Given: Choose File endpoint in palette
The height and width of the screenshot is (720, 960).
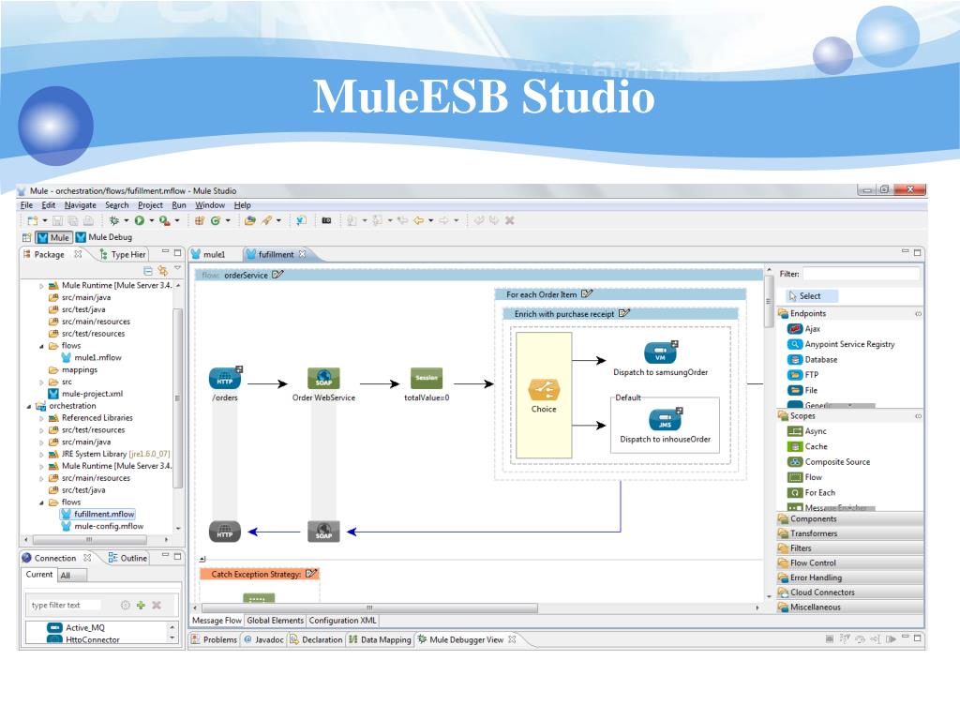Looking at the screenshot, I should [802, 390].
